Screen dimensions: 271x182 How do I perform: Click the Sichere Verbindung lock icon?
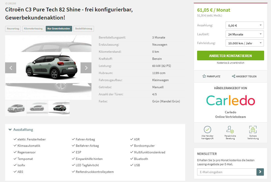tap(253, 129)
